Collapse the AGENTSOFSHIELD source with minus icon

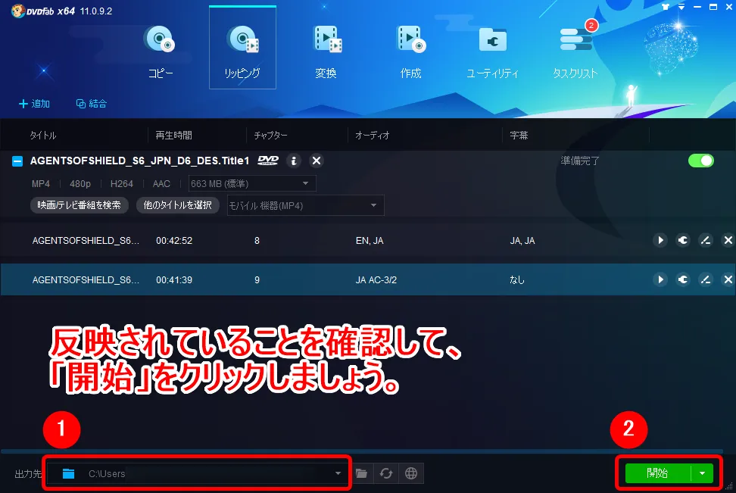[17, 161]
